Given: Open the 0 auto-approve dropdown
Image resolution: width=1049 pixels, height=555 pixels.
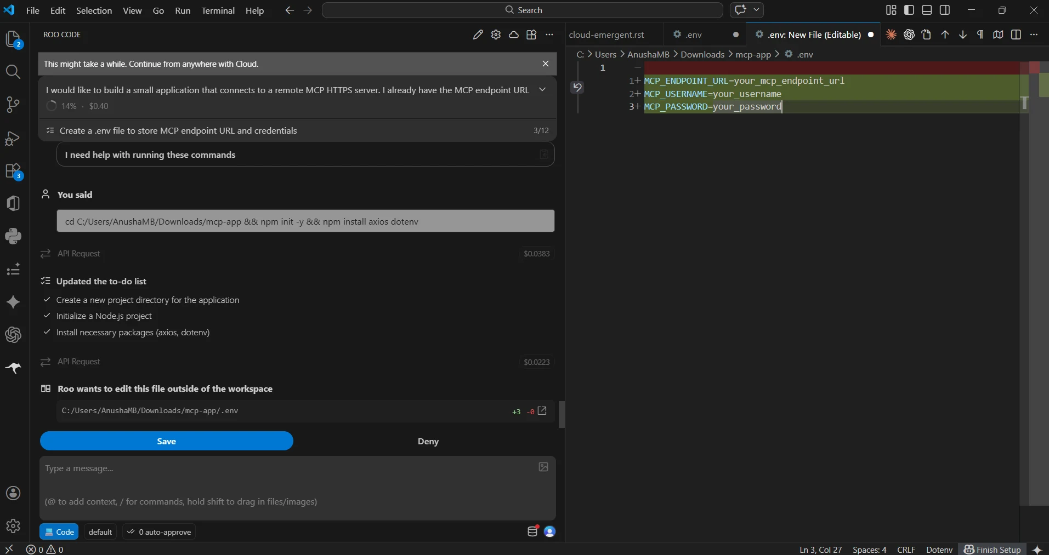Looking at the screenshot, I should coord(159,532).
